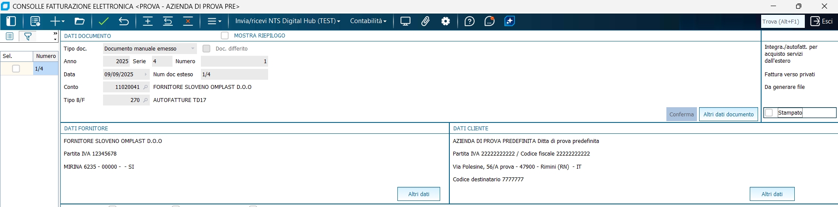Open the dropdown arrow next to plus icon
Screen dimensions: 838x207
click(x=63, y=21)
